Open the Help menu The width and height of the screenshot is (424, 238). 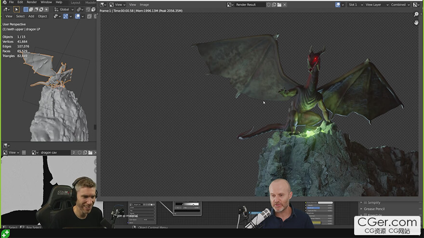click(x=59, y=2)
